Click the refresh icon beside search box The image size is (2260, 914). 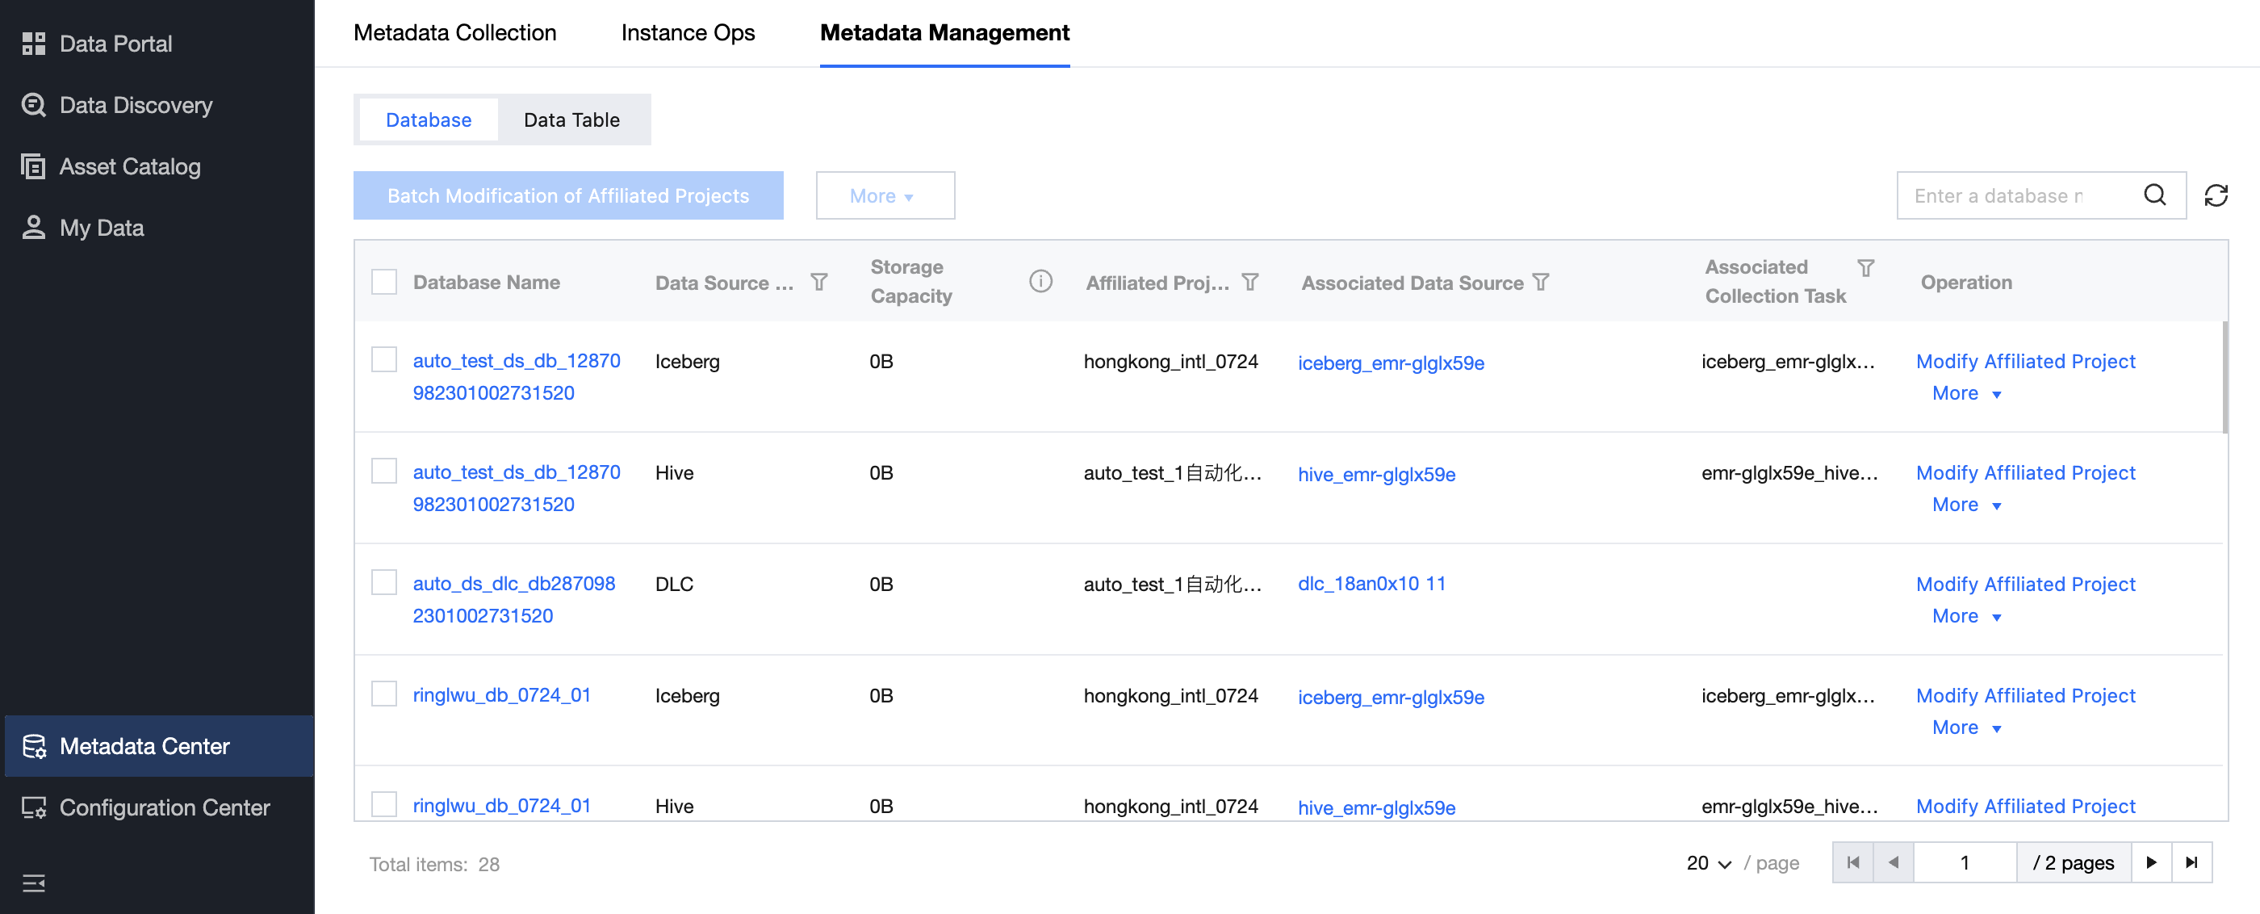(2216, 195)
